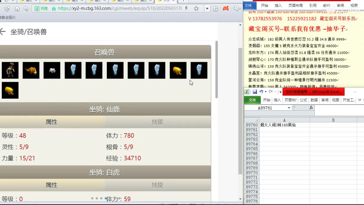The height and width of the screenshot is (205, 364).
Task: Open a new browser tab with plus
Action: 183,1
